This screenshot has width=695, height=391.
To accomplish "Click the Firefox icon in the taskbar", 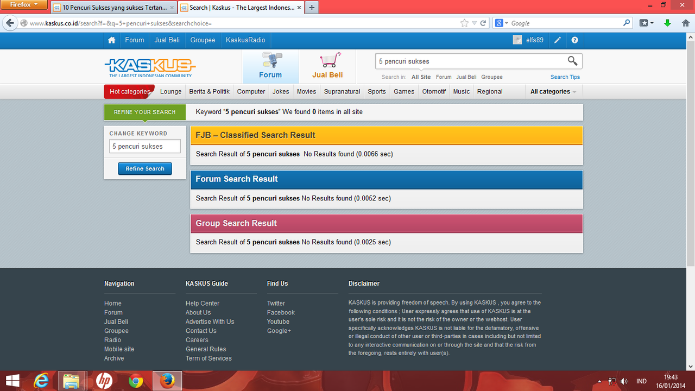I will pos(167,381).
